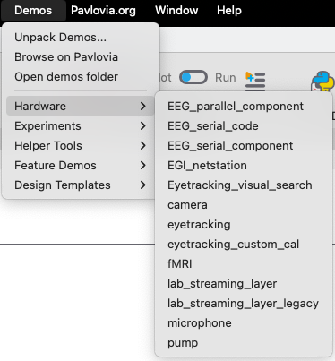Image resolution: width=335 pixels, height=361 pixels.
Task: Expand the Helper Tools submenu
Action: click(x=80, y=145)
